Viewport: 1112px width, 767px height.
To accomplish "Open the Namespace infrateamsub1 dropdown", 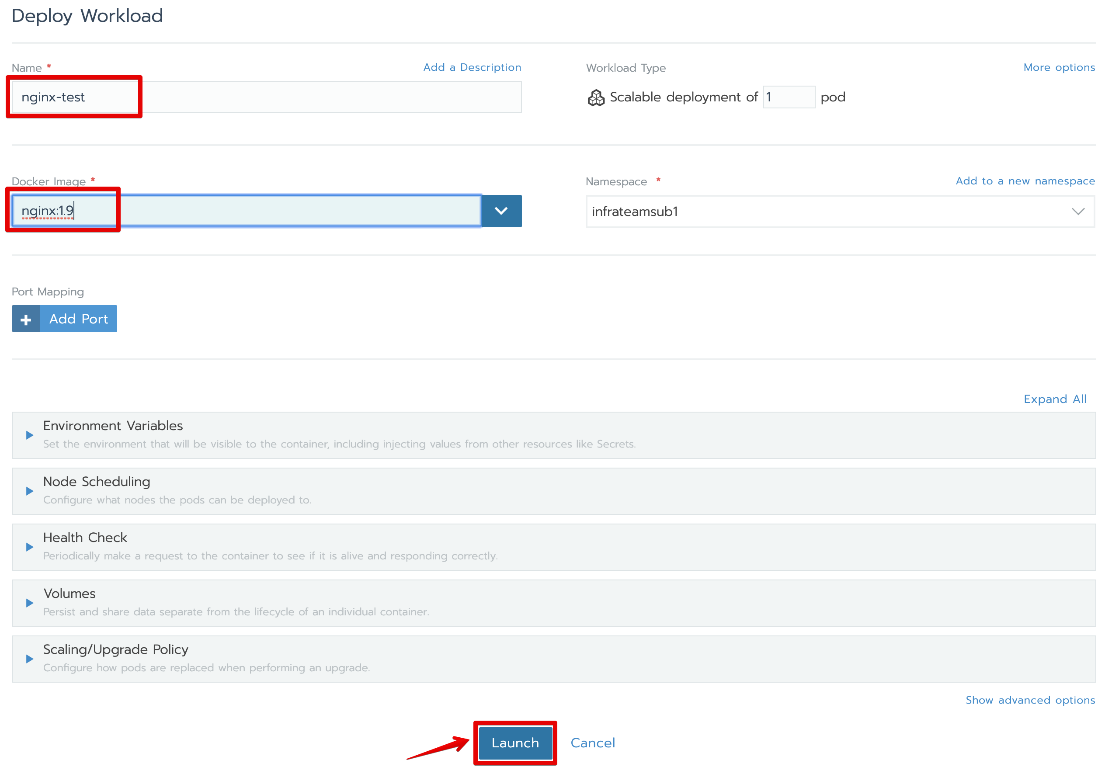I will click(840, 212).
